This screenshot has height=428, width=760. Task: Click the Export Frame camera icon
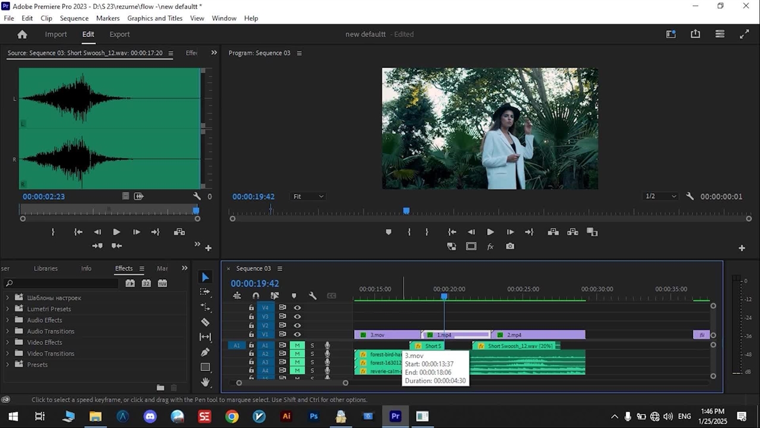(x=510, y=247)
